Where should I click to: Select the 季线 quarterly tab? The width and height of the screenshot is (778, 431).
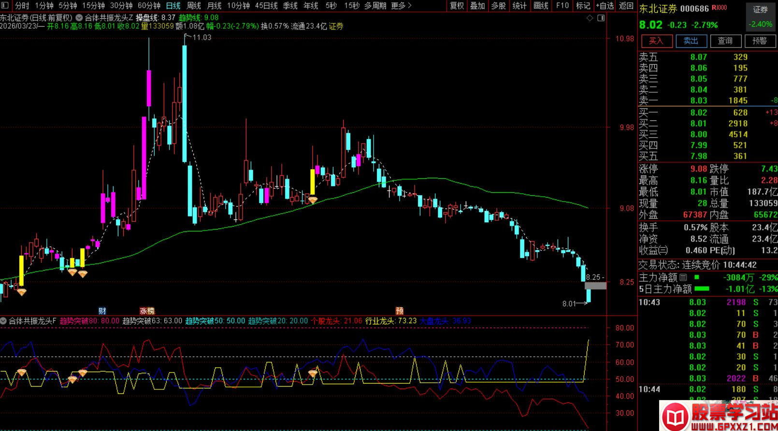point(290,5)
